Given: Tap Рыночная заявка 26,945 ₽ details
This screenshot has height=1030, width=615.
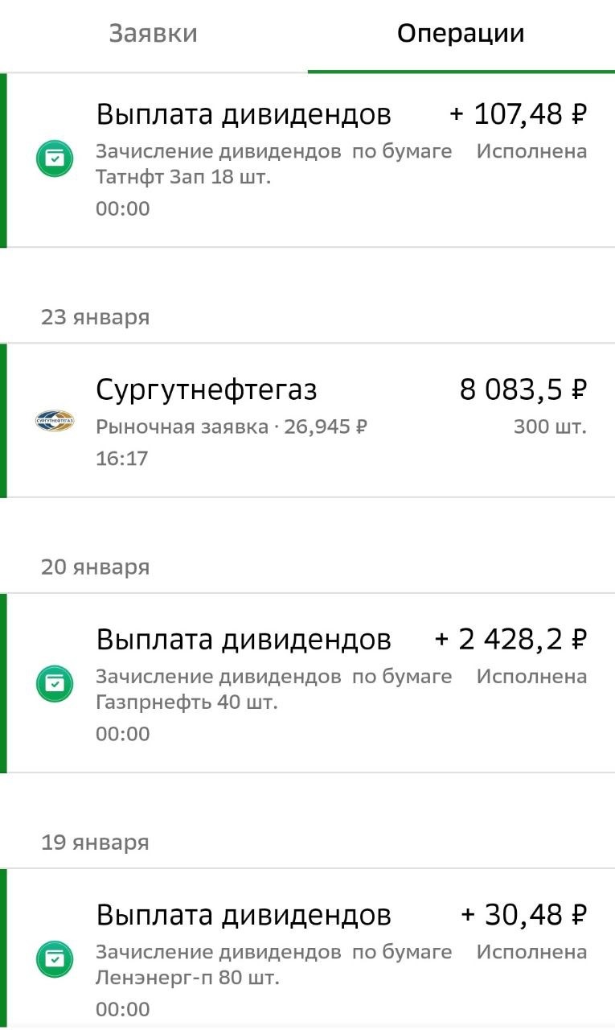Looking at the screenshot, I should point(232,426).
